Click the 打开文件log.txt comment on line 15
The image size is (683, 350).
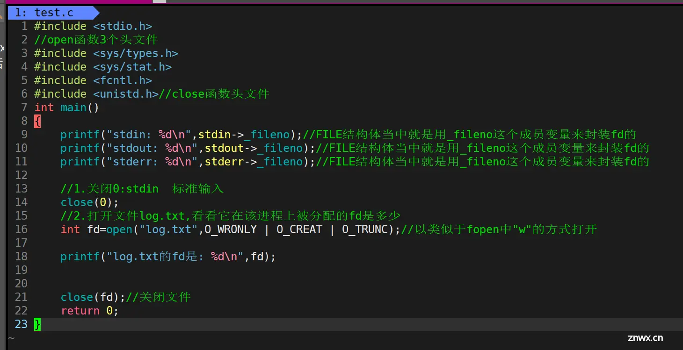coord(231,216)
